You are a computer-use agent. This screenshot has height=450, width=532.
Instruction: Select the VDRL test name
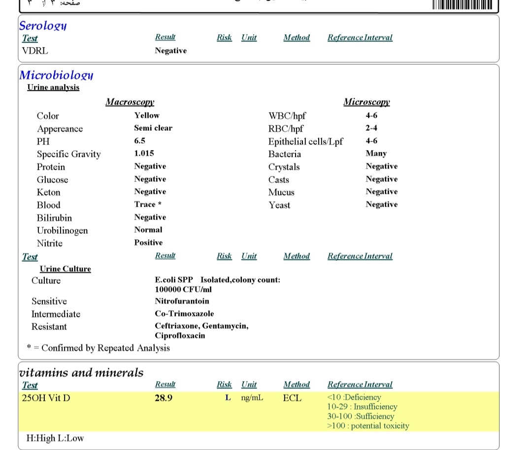click(x=35, y=51)
